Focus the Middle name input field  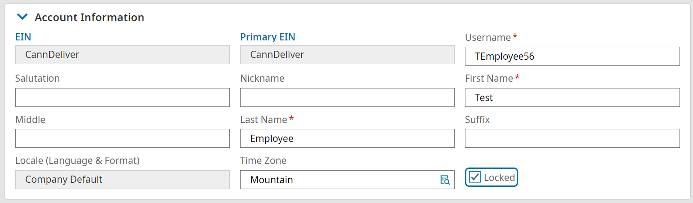point(122,138)
